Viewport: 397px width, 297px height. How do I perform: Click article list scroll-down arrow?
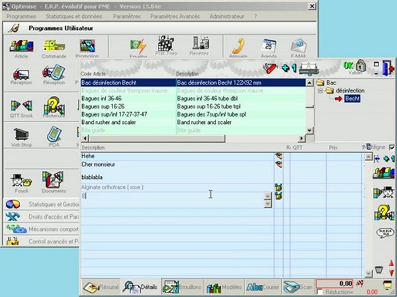(x=310, y=130)
